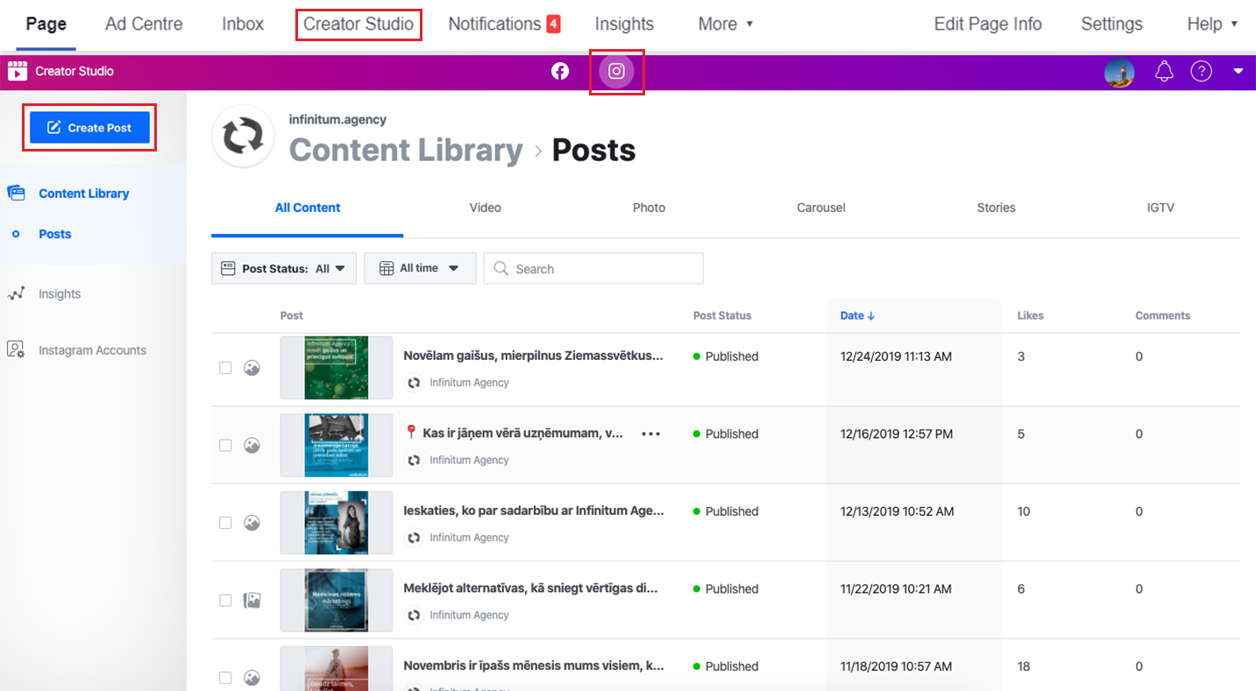Open the Creator Studio tab in top bar

[358, 25]
